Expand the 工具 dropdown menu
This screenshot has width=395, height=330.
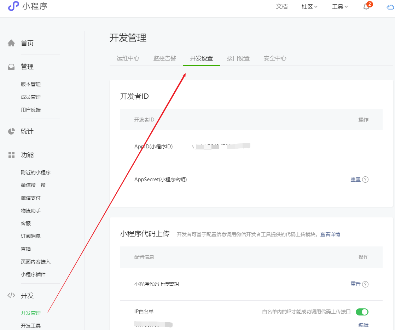(x=340, y=7)
